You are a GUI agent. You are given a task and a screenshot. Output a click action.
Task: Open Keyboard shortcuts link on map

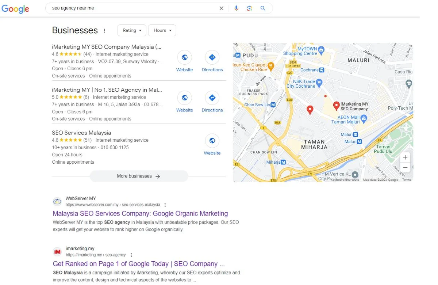(345, 180)
